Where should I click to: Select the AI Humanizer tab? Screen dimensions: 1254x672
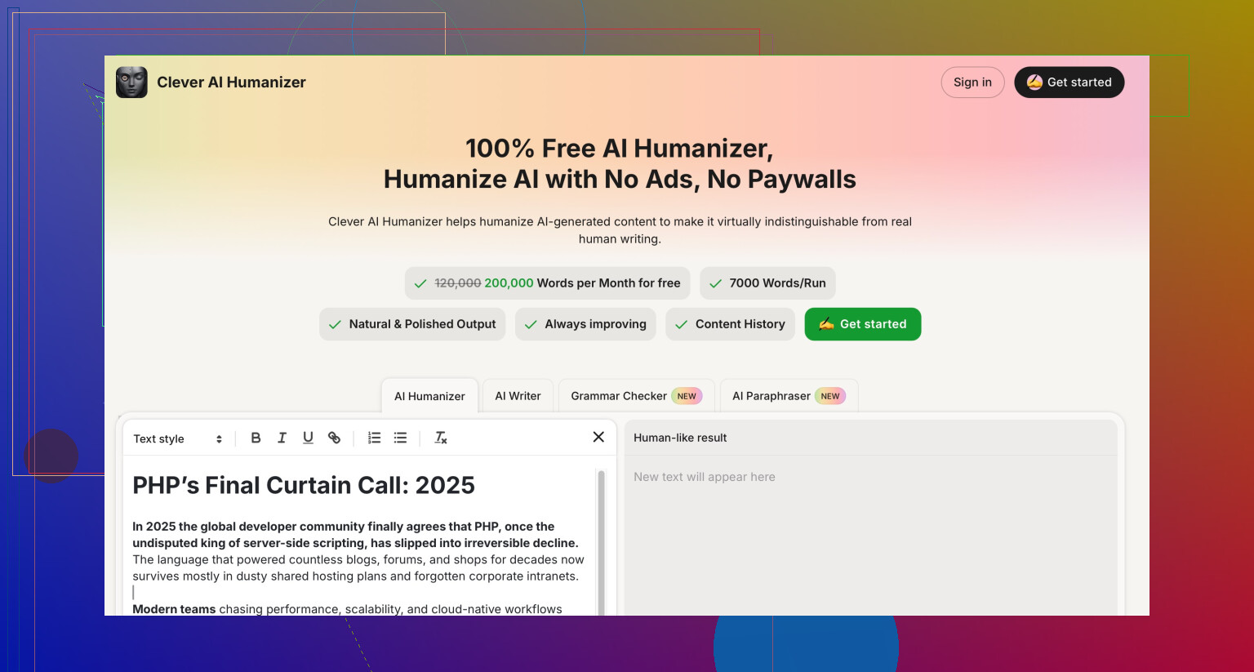429,396
